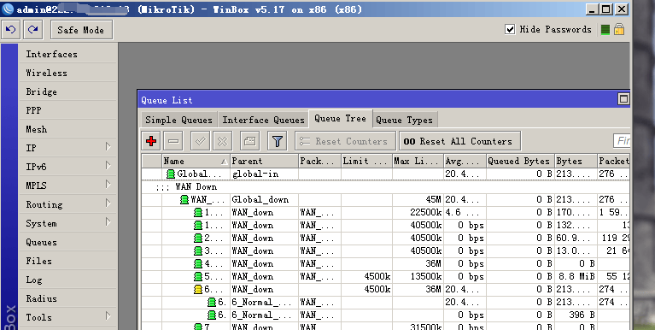
Task: Switch to the Interface Queues tab
Action: pyautogui.click(x=263, y=120)
